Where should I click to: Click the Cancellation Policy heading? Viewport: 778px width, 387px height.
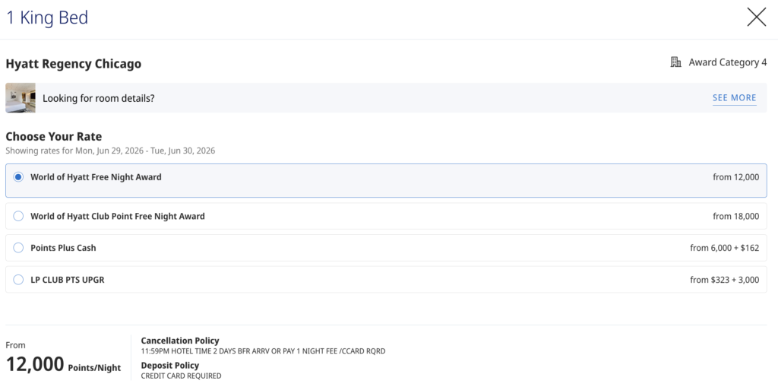tap(180, 341)
